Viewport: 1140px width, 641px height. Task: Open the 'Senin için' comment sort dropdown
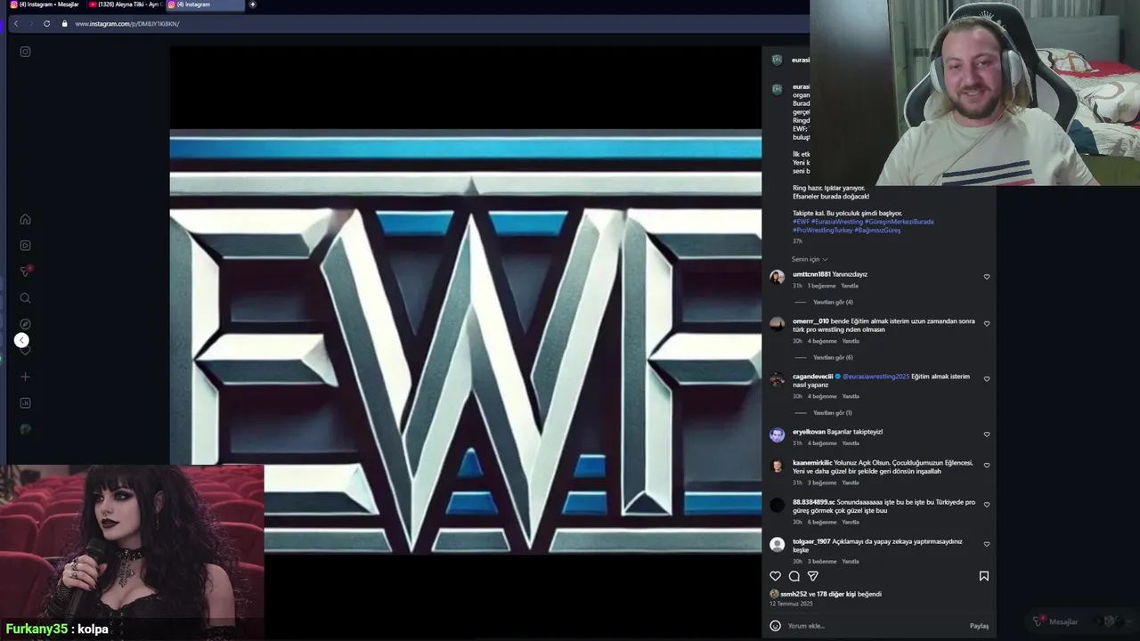tap(810, 259)
